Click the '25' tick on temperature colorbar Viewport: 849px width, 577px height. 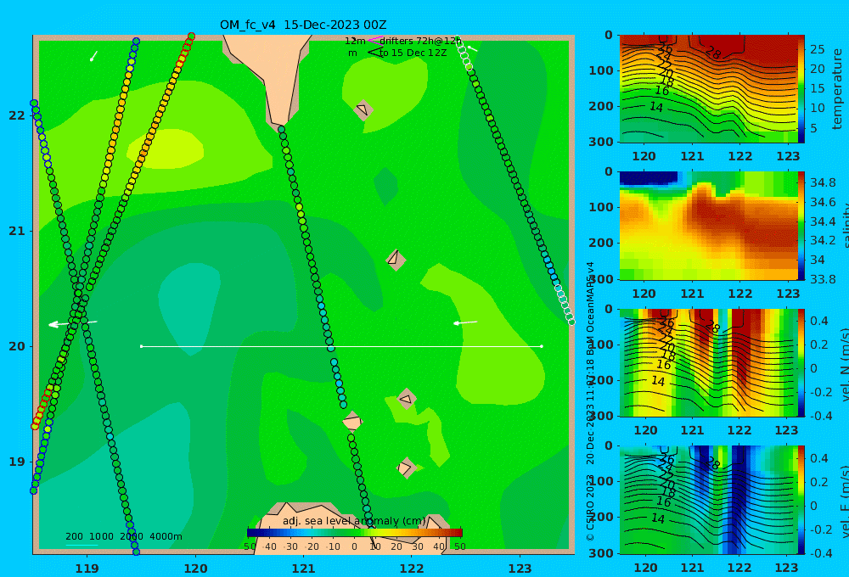click(817, 49)
